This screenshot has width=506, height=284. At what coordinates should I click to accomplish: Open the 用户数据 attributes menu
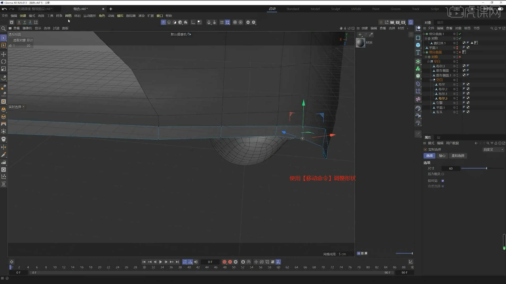(452, 143)
